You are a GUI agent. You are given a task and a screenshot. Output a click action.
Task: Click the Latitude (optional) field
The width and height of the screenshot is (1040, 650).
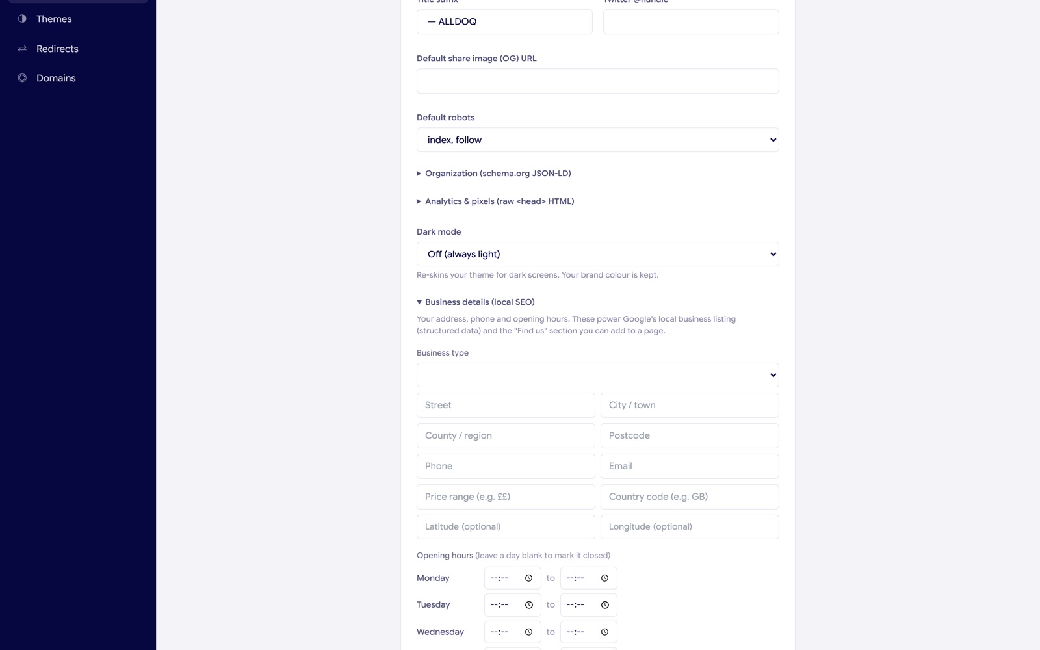[506, 527]
